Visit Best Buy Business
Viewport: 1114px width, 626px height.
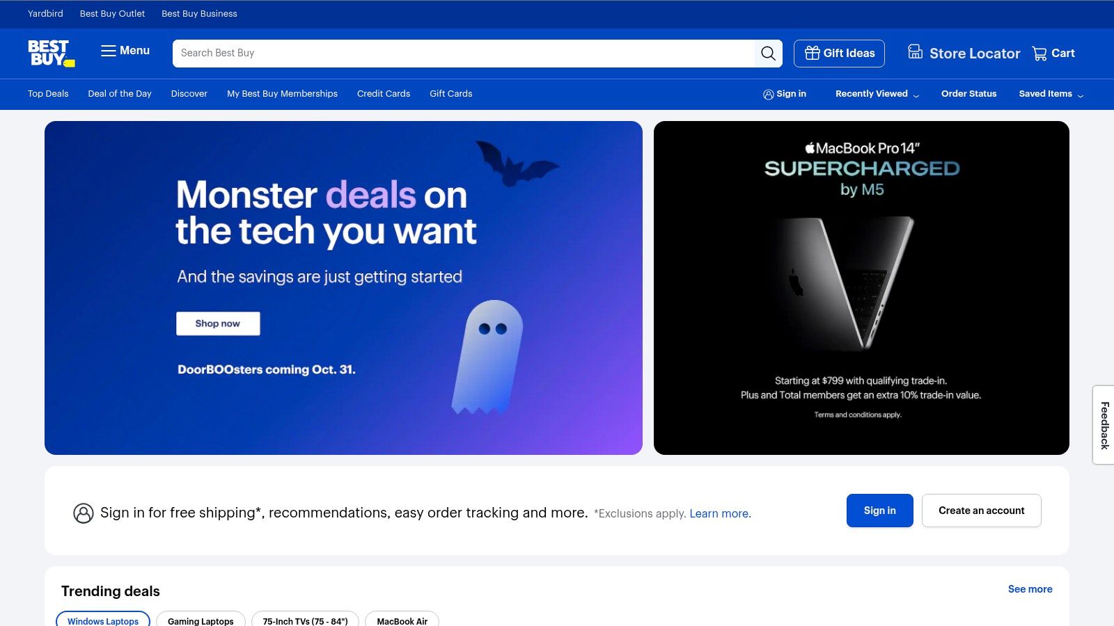pos(200,14)
